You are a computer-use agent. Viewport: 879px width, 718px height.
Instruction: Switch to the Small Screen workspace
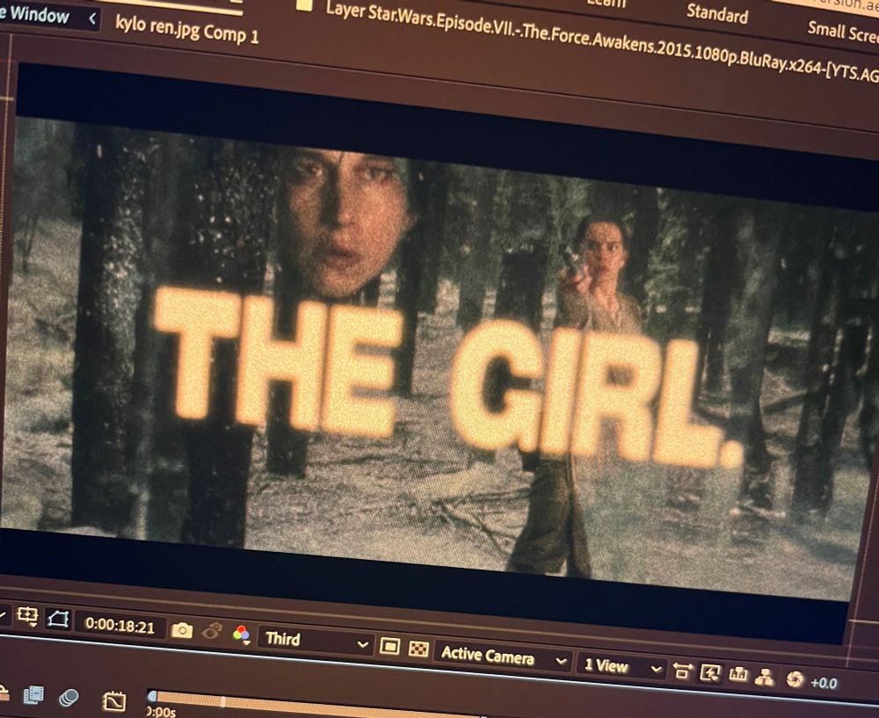point(843,32)
